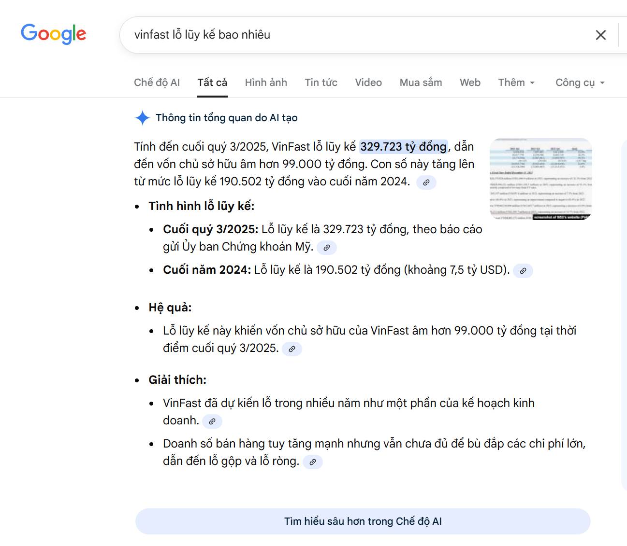Open the Công cụ dropdown
Screen dimensions: 627x546
pos(580,83)
